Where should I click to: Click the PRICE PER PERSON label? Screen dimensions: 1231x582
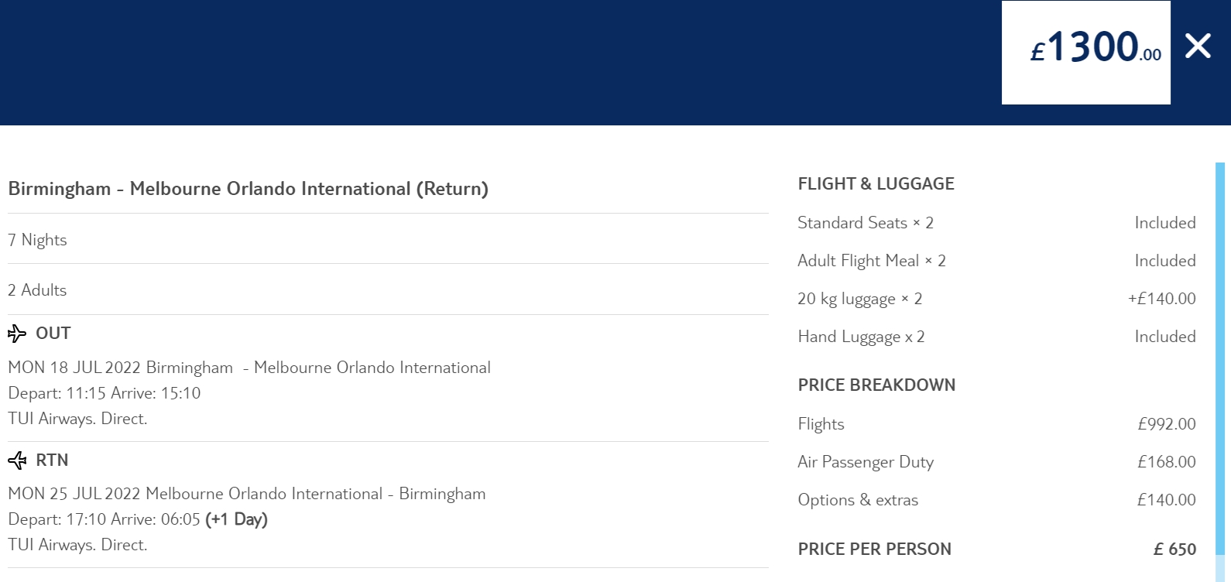pyautogui.click(x=874, y=549)
